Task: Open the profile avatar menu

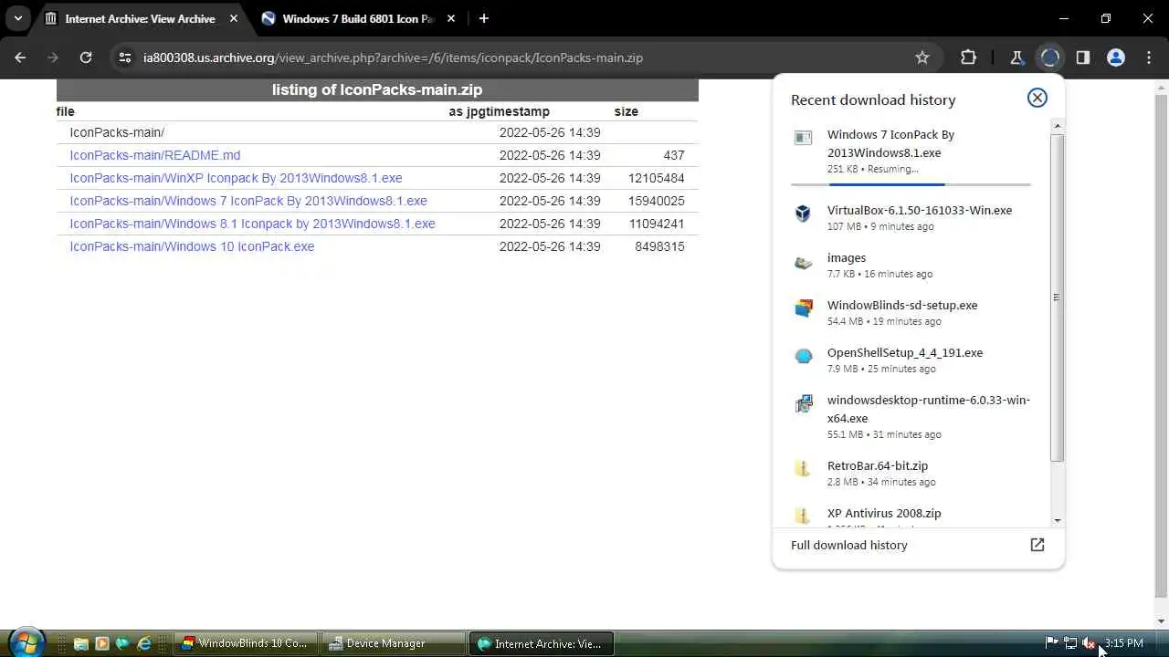Action: (1116, 57)
